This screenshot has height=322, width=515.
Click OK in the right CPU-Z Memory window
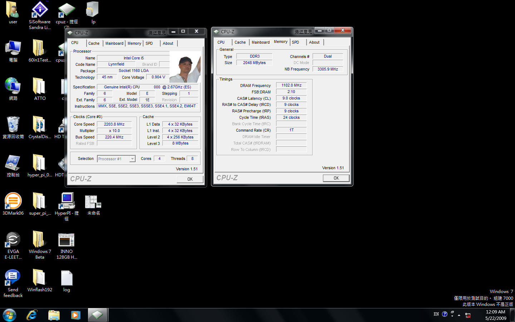pos(336,178)
